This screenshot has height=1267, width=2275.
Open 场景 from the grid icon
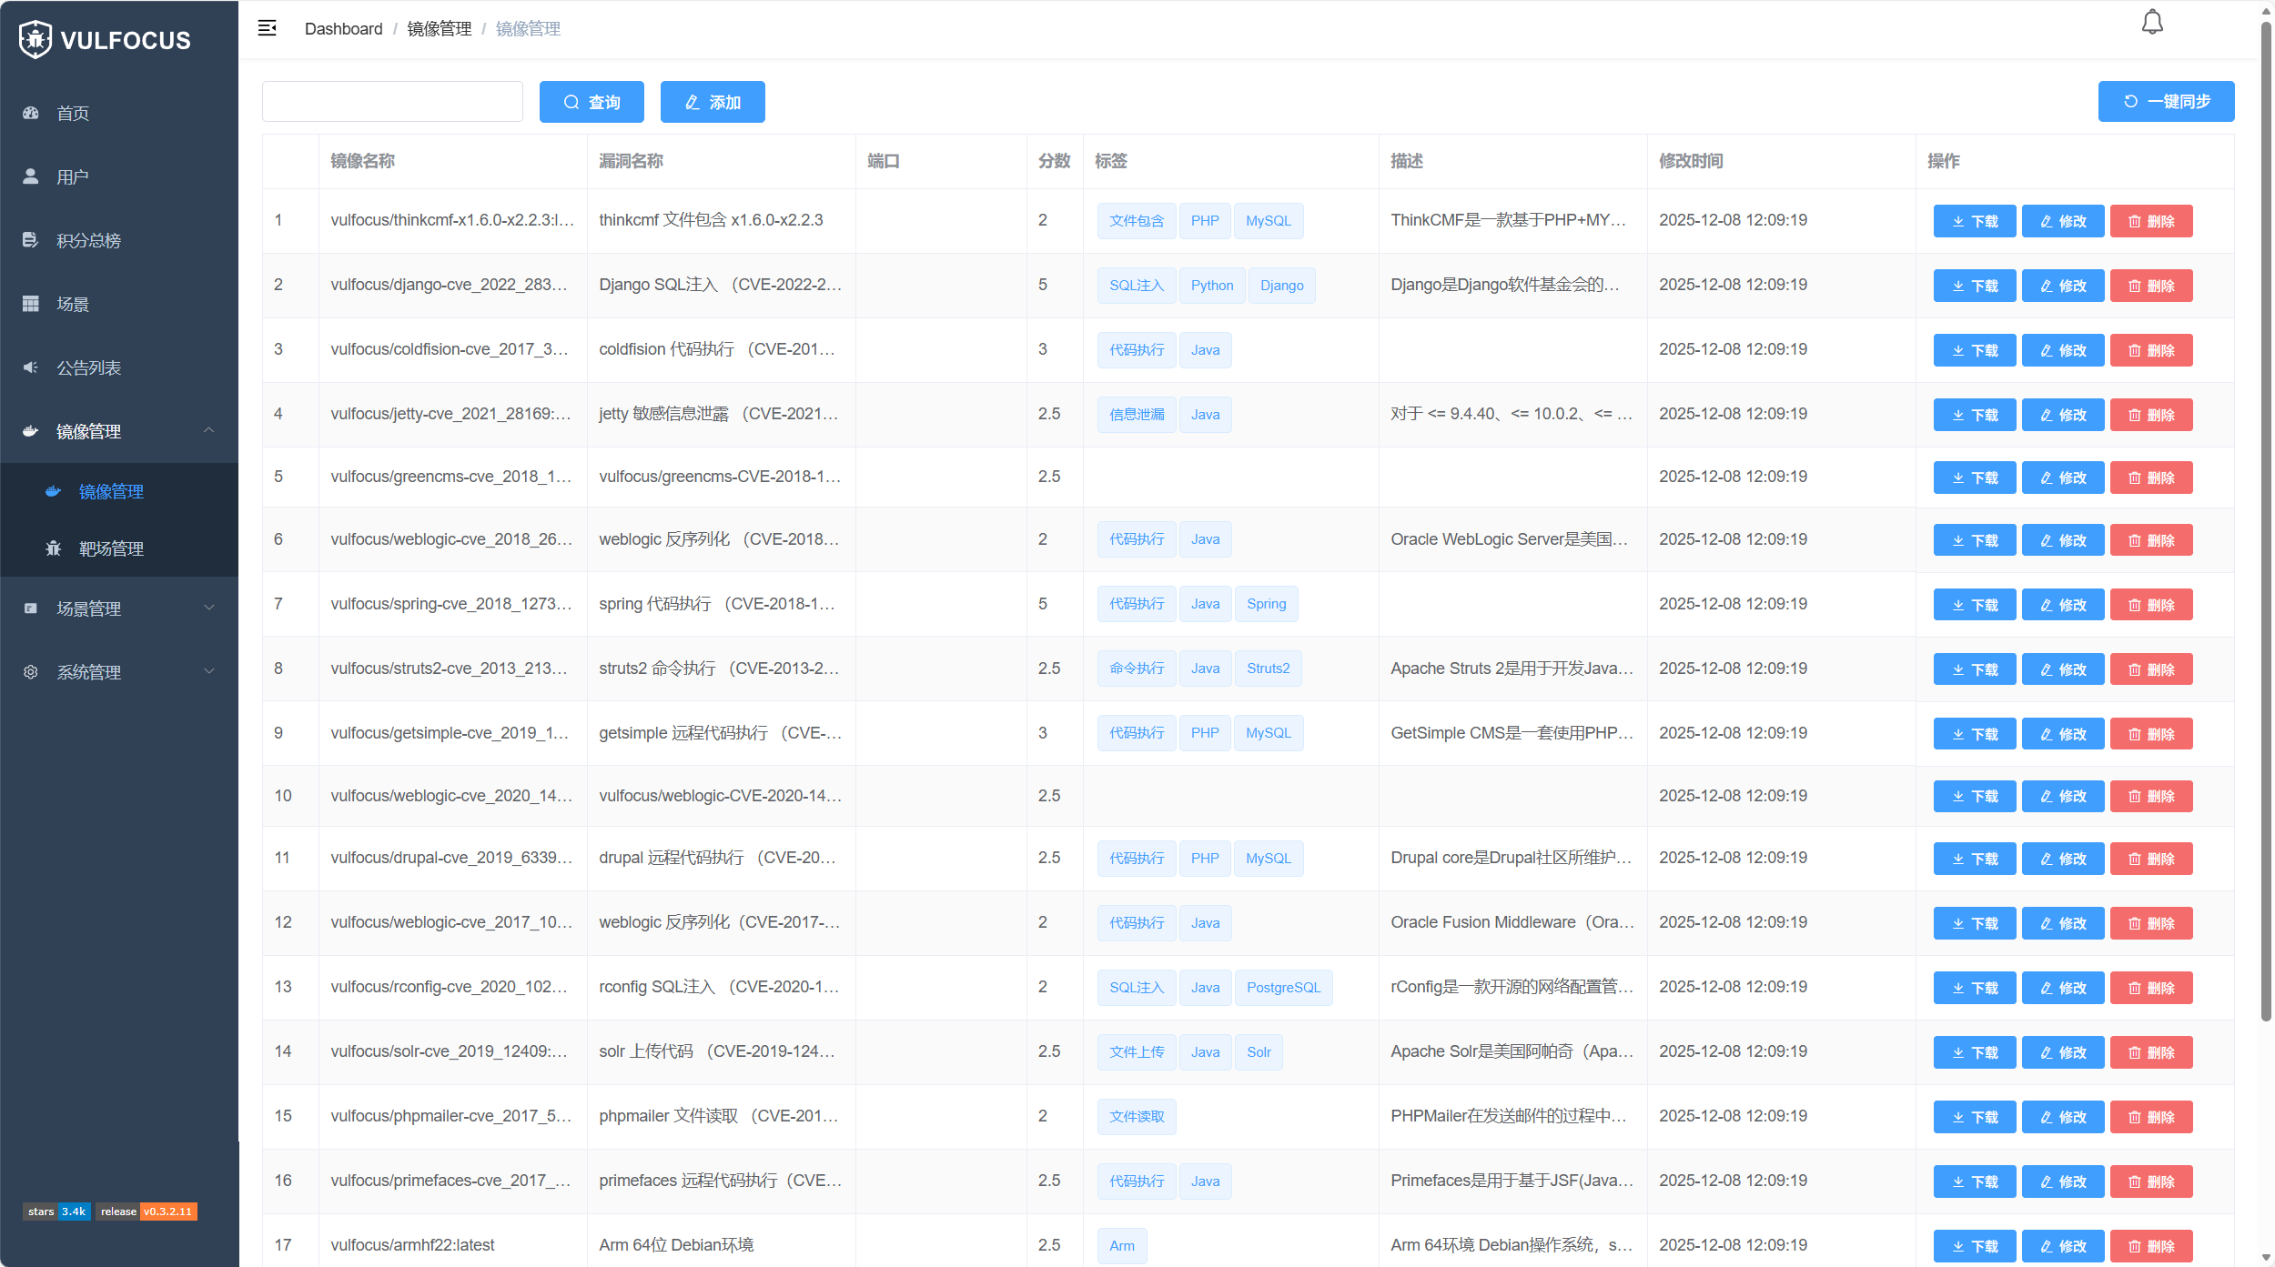tap(31, 304)
